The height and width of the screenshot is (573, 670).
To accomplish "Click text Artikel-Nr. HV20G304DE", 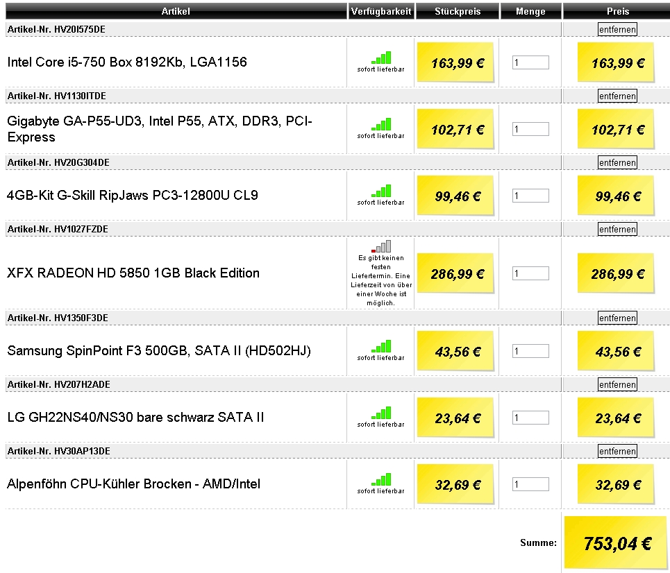I will click(x=58, y=163).
